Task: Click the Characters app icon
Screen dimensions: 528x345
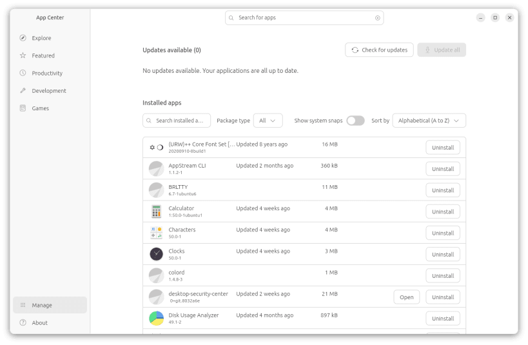Action: (156, 233)
